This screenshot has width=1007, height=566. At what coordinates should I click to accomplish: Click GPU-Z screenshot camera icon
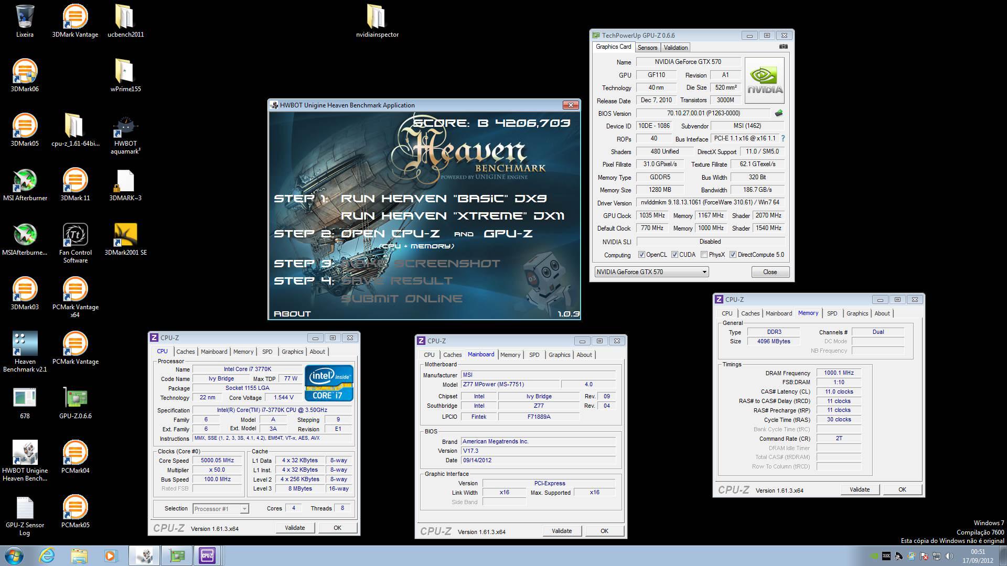click(x=783, y=47)
